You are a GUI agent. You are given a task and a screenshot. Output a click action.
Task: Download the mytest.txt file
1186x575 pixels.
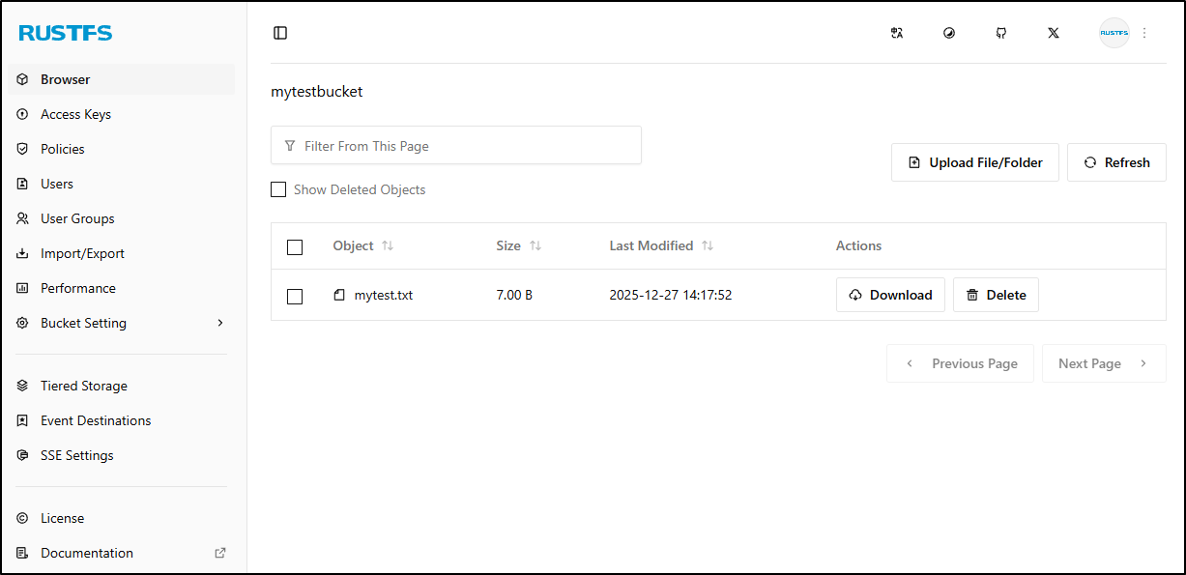coord(890,295)
